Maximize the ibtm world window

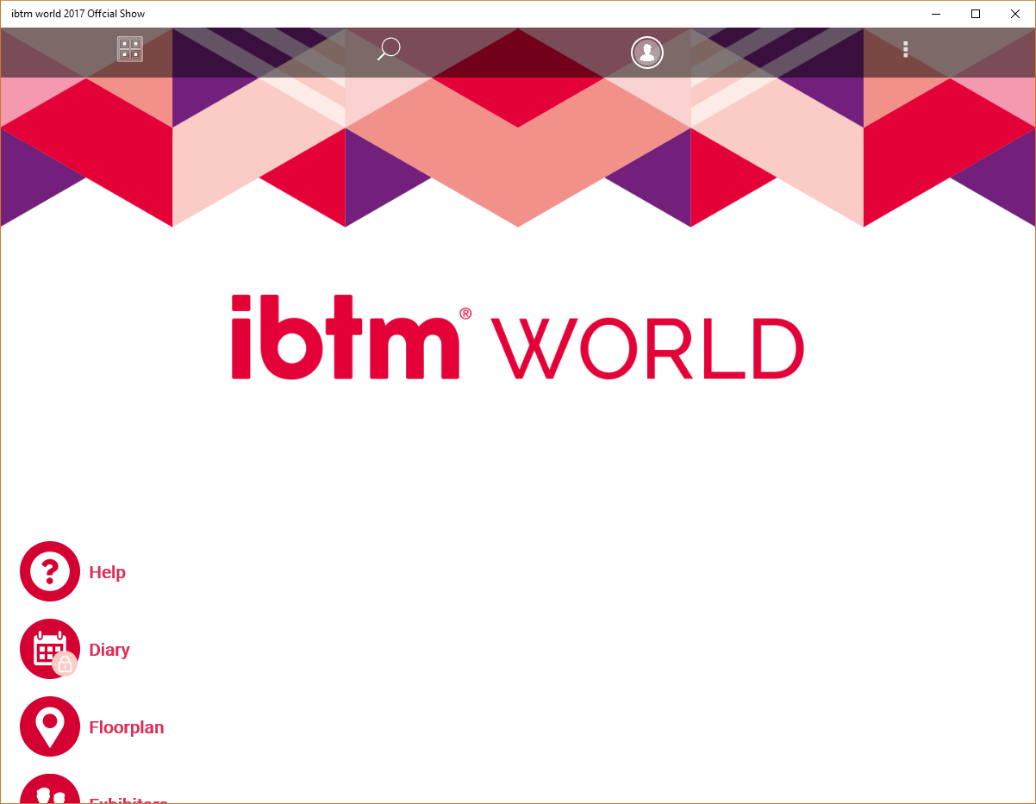coord(976,14)
